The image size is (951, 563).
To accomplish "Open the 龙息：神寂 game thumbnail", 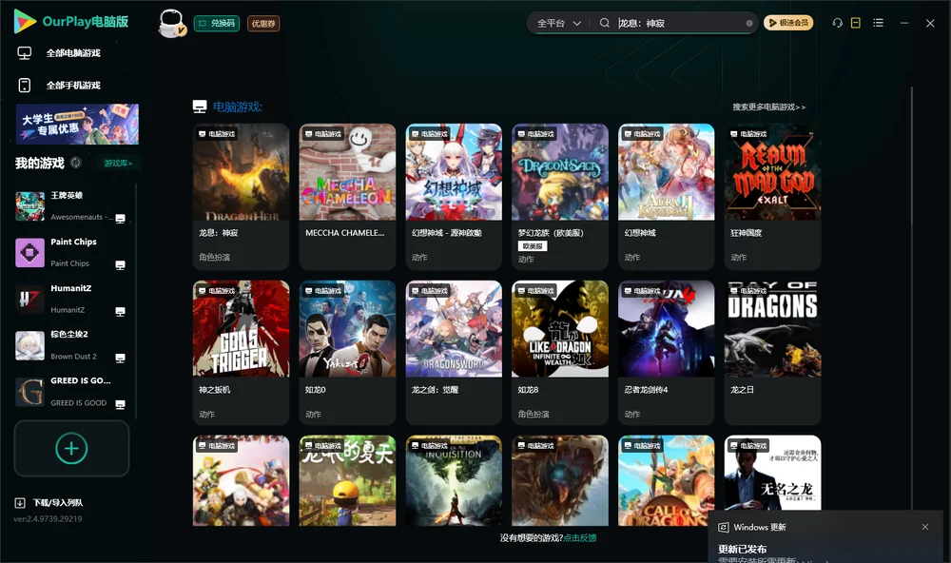I will pos(241,172).
